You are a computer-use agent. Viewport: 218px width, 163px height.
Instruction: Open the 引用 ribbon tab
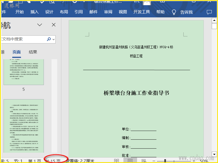pos(79,12)
